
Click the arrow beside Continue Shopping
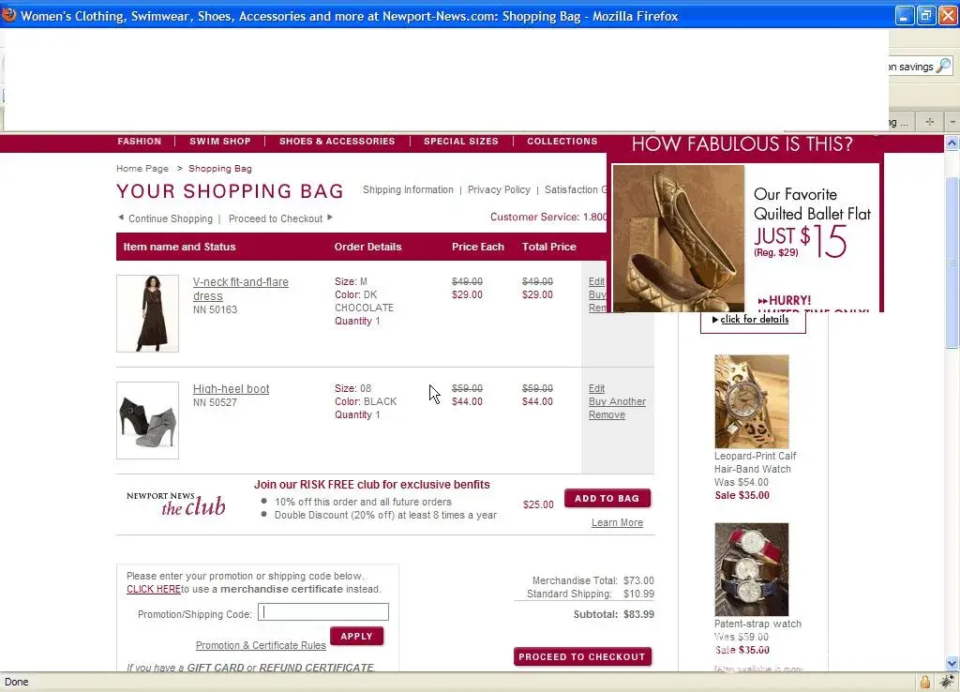click(x=121, y=218)
